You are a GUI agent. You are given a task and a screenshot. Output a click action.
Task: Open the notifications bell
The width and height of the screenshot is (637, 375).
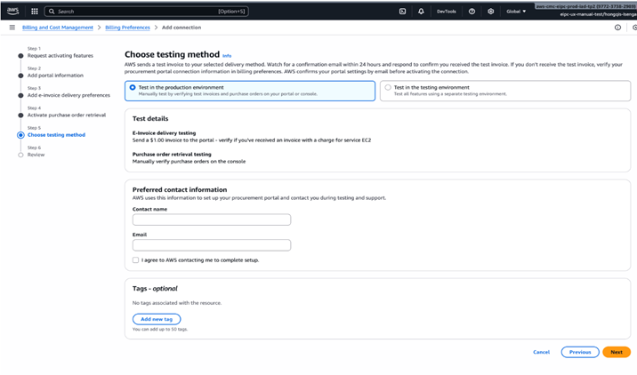pos(421,12)
